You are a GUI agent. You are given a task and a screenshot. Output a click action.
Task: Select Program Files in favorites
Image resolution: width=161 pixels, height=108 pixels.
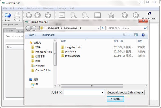pos(42,52)
